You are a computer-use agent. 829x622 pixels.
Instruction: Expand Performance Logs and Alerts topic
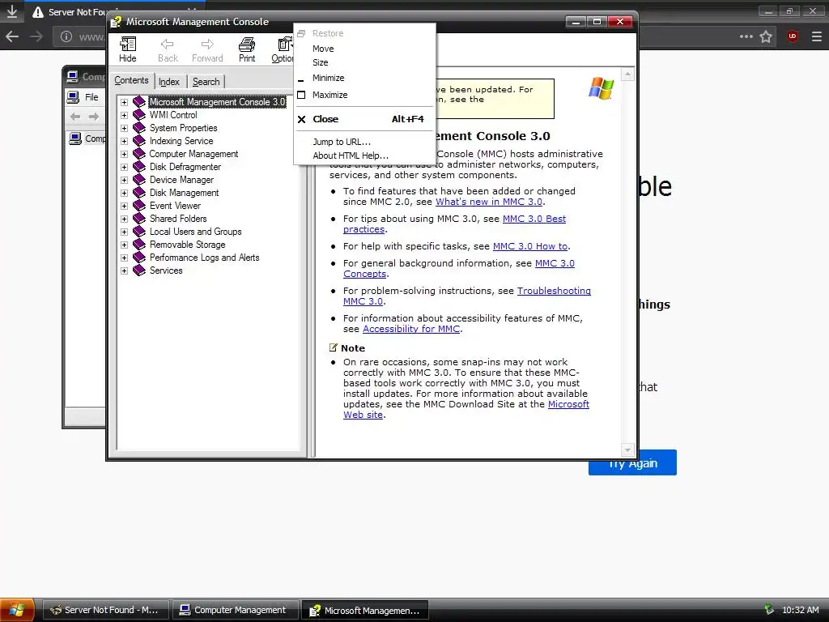click(x=124, y=258)
